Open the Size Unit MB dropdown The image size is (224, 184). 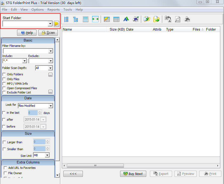(x=47, y=155)
